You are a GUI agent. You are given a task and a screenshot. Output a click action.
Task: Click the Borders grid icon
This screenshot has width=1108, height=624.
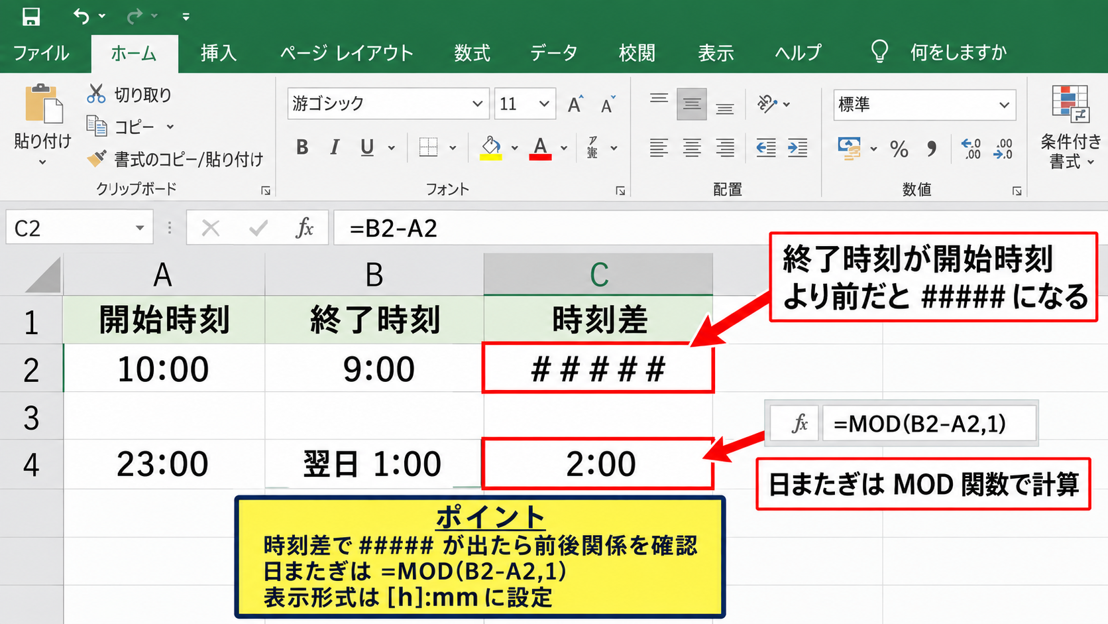click(429, 147)
